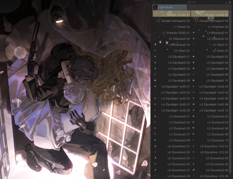This screenshot has height=179, width=233.
Task: Choose L1 (Simple-circle) 01 brush
Action: [x=172, y=15]
